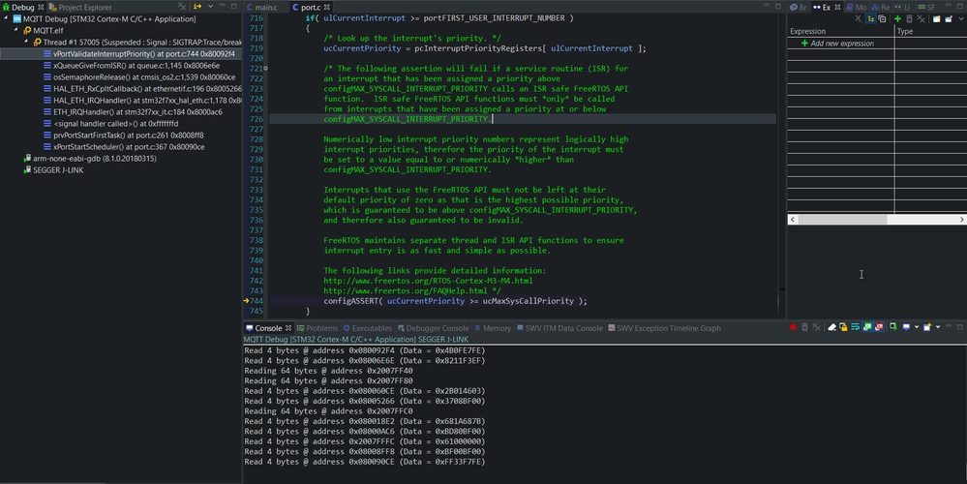Image resolution: width=967 pixels, height=484 pixels.
Task: Open the Open Console dropdown arrow
Action: [938, 327]
